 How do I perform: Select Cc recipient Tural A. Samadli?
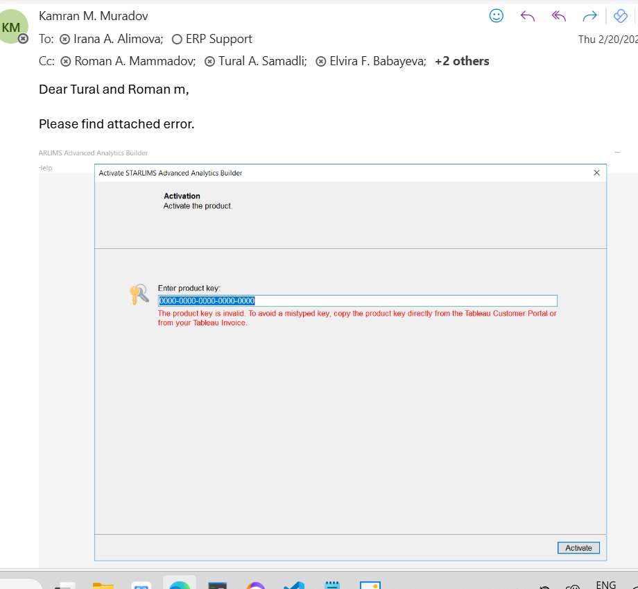(x=255, y=61)
